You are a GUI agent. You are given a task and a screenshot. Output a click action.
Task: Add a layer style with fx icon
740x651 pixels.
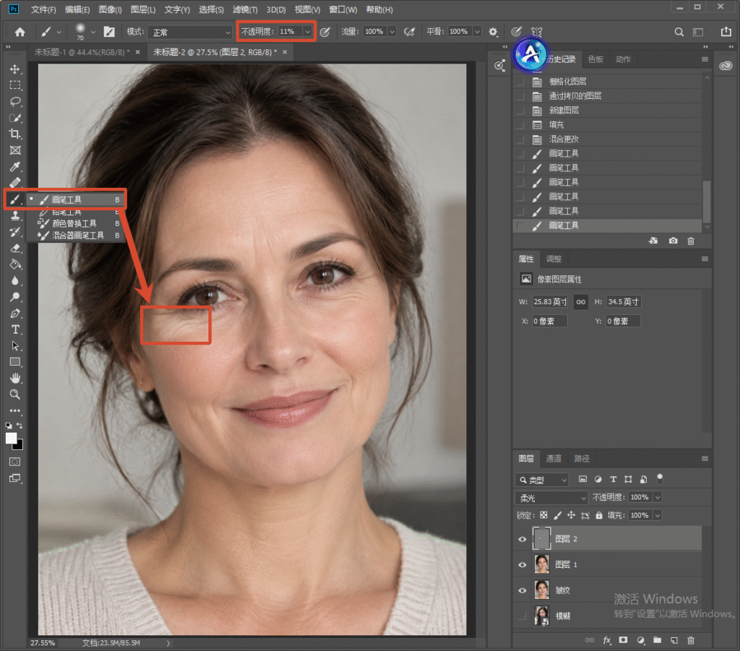coord(607,640)
